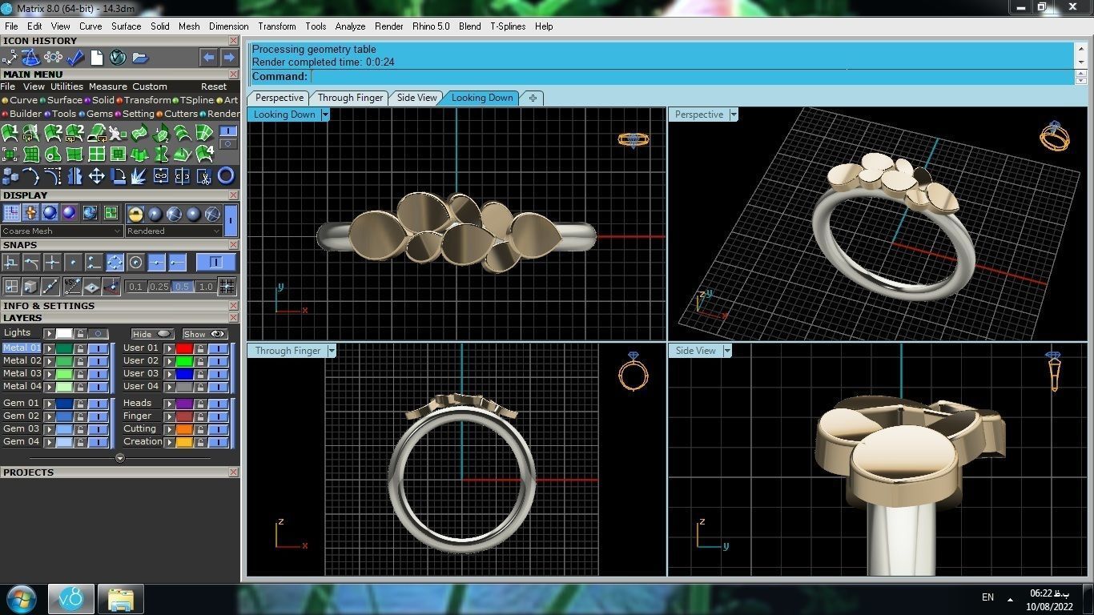Open the Rendered display mode dropdown
Viewport: 1094px width, 615px height.
217,231
